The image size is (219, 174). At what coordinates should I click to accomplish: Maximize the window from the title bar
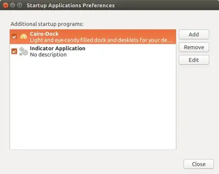19,5
